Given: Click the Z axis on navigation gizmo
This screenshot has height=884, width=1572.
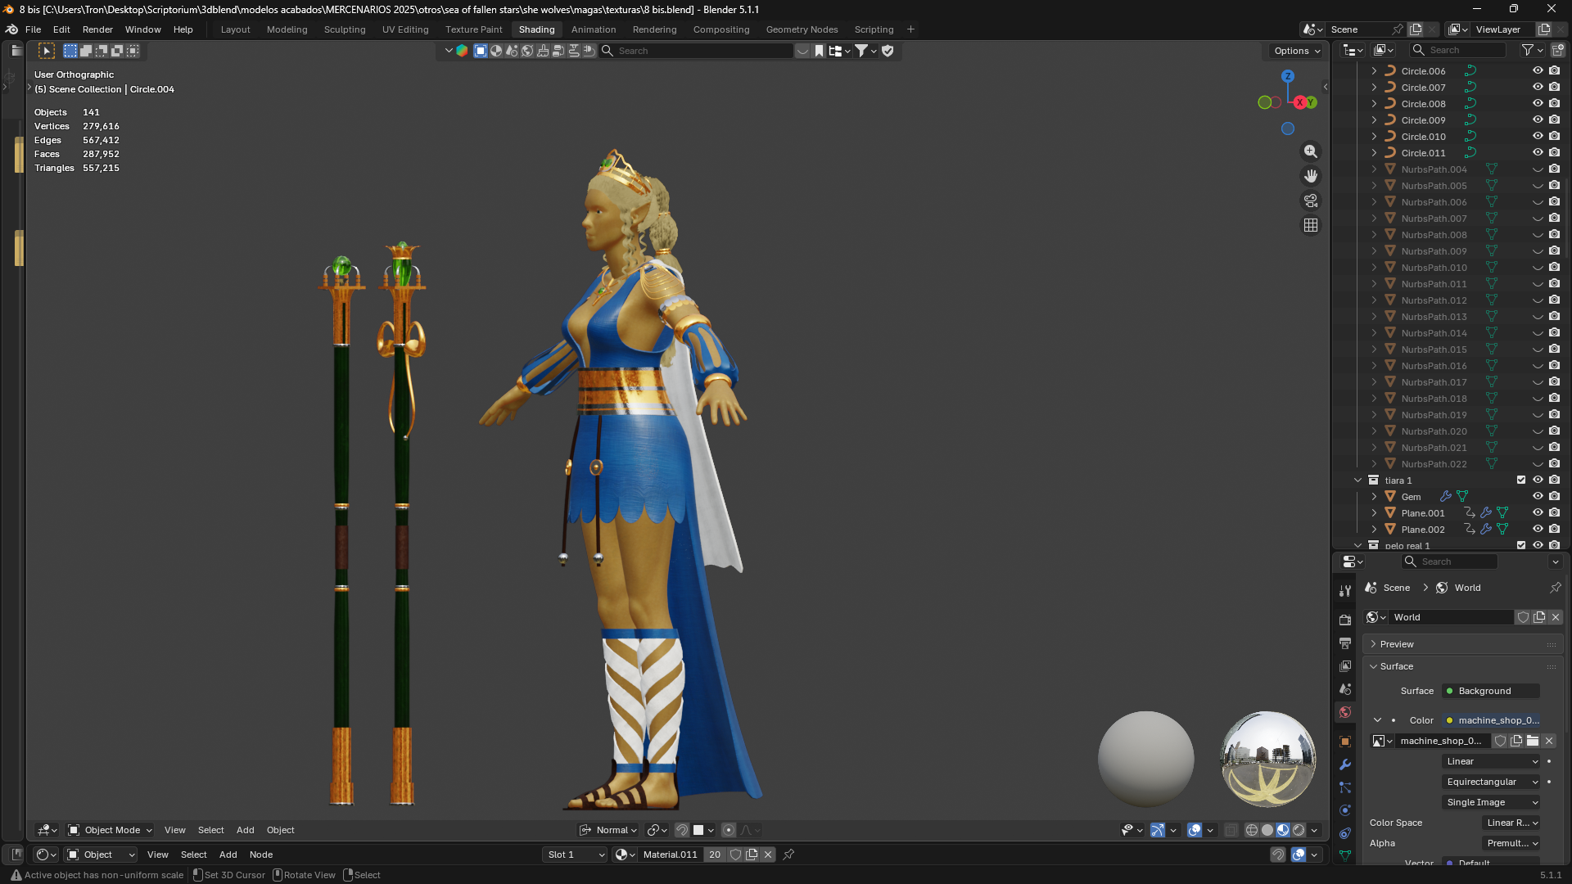Looking at the screenshot, I should tap(1288, 76).
